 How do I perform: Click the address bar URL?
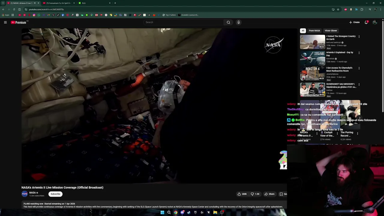coord(46,9)
